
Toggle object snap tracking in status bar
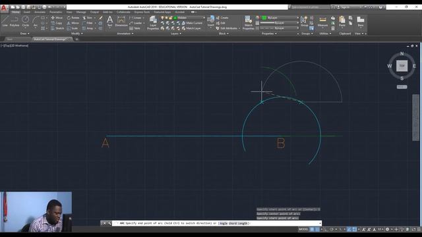(349, 229)
